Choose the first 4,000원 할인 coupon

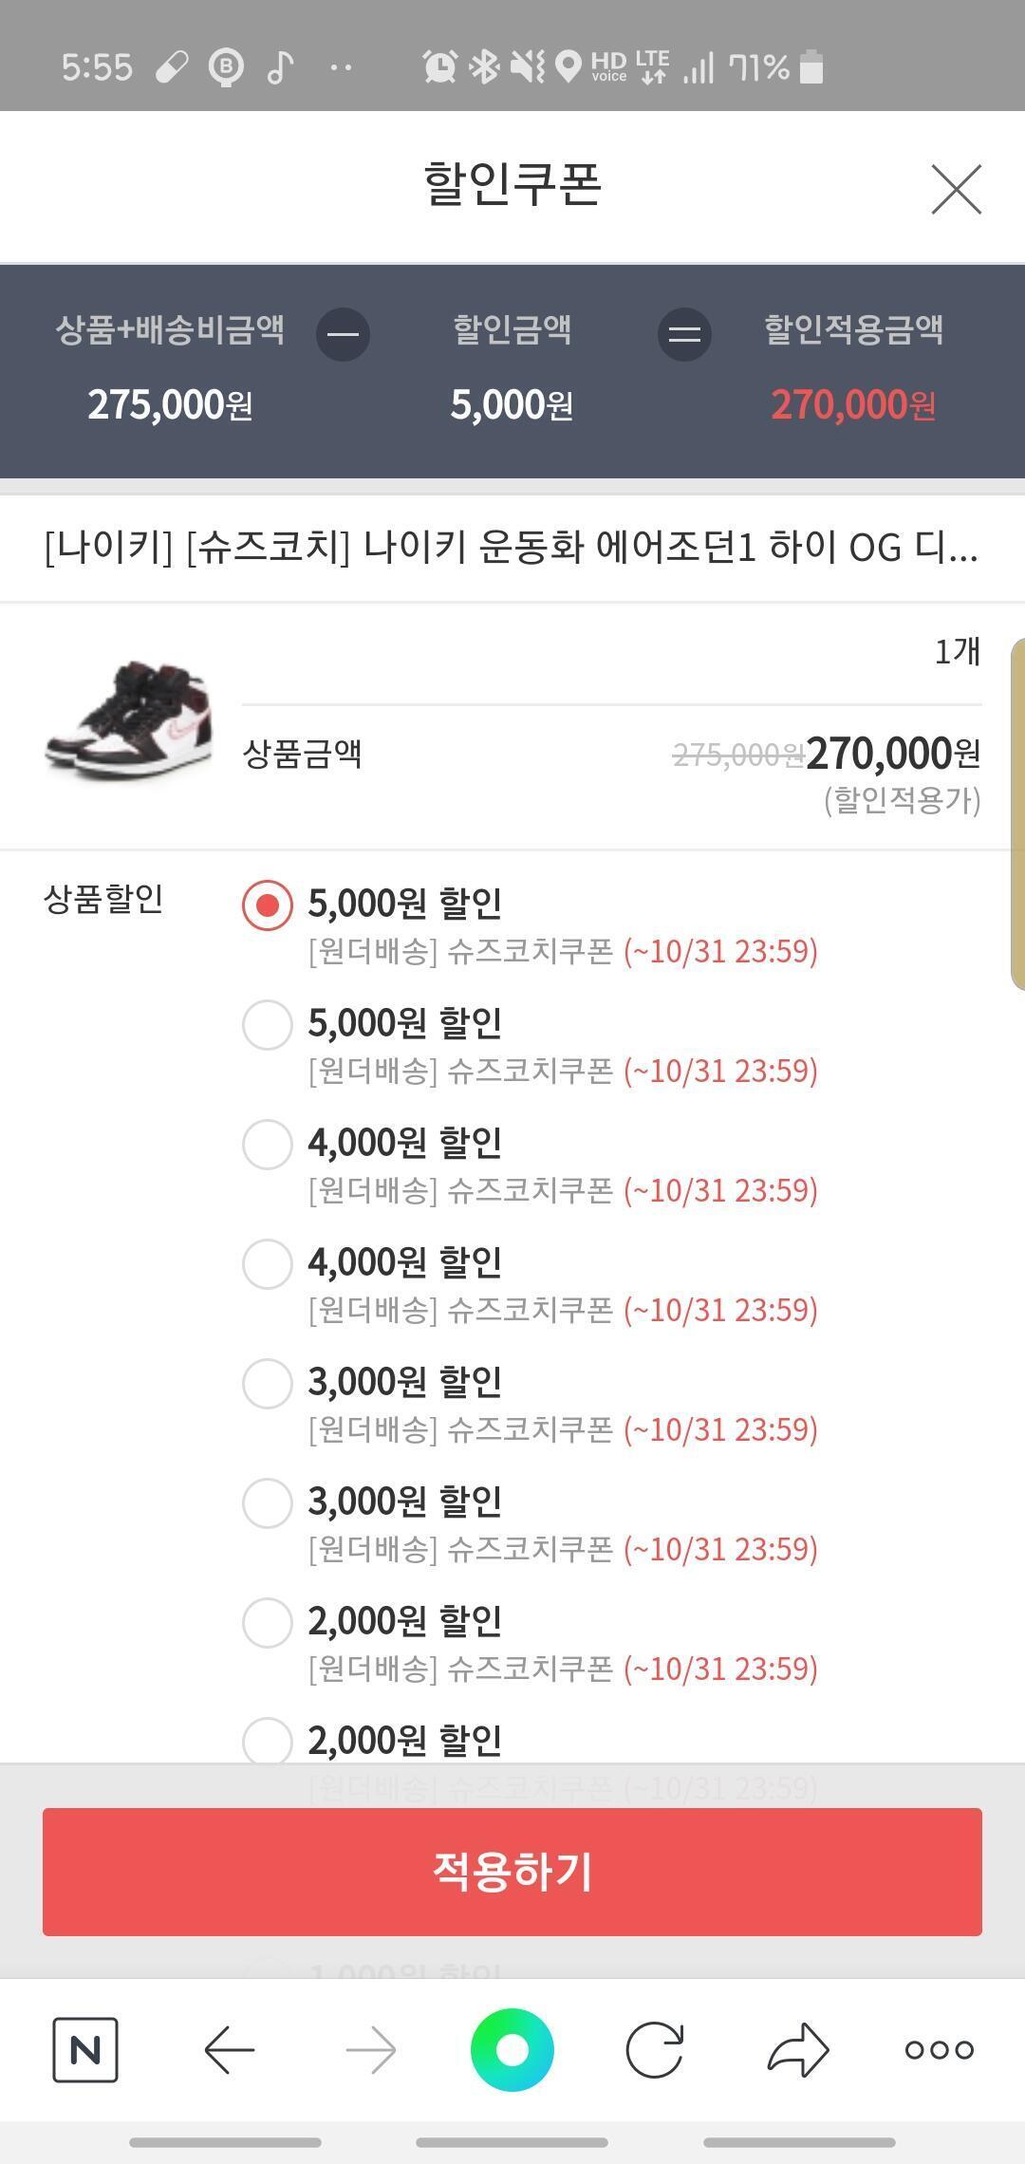tap(267, 1145)
